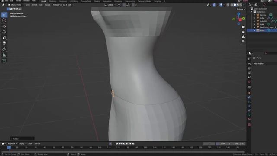Image resolution: width=277 pixels, height=156 pixels.
Task: Toggle viewport overlays display
Action: click(x=221, y=5)
